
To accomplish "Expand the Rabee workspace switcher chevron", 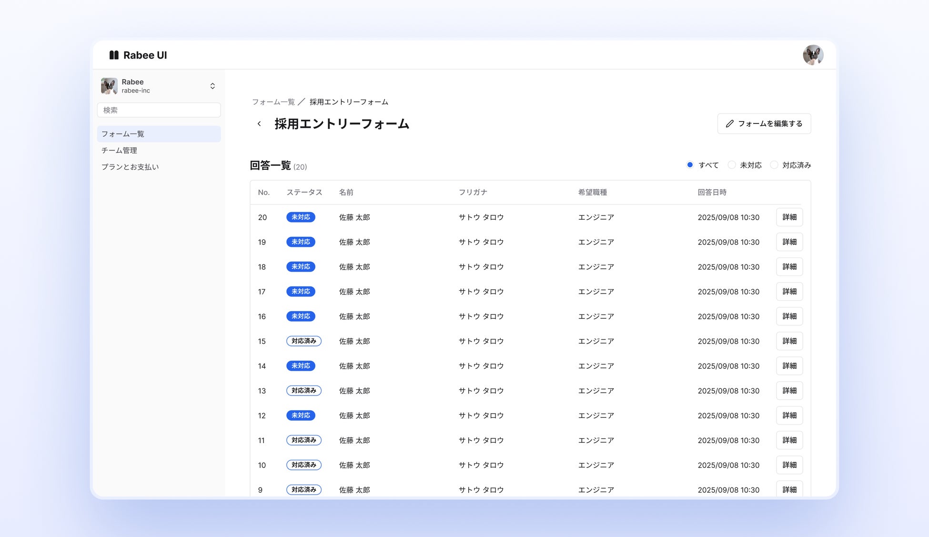I will tap(212, 86).
